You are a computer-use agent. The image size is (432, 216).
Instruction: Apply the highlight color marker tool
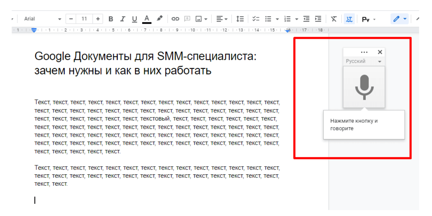click(x=160, y=19)
